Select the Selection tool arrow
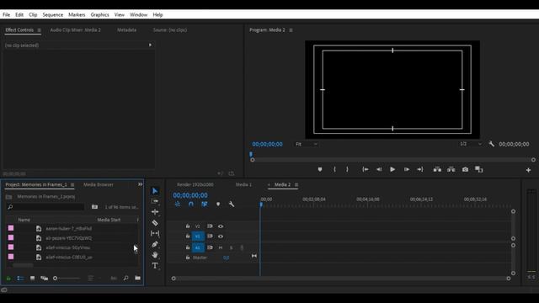 [x=155, y=191]
